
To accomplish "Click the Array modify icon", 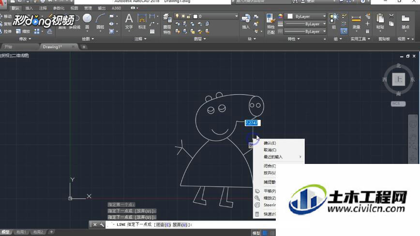I will coord(37,31).
